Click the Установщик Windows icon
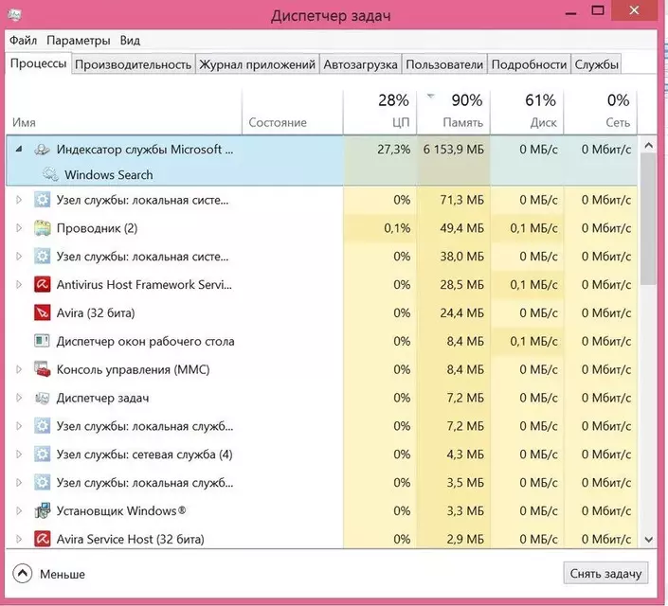The height and width of the screenshot is (606, 668). coord(43,510)
